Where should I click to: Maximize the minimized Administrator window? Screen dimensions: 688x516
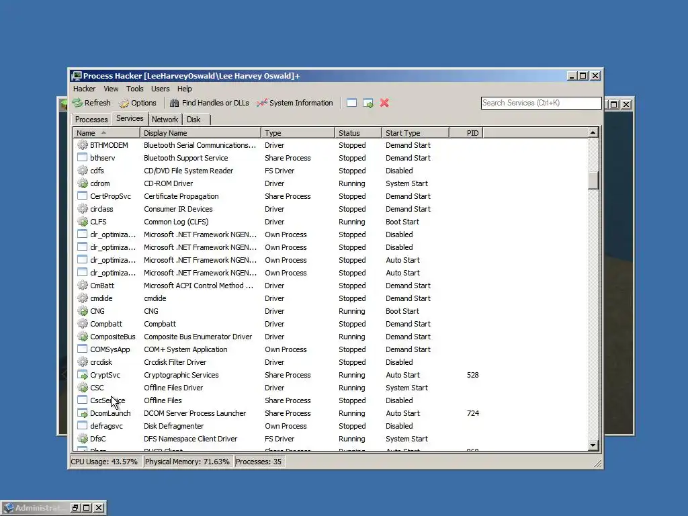point(87,508)
